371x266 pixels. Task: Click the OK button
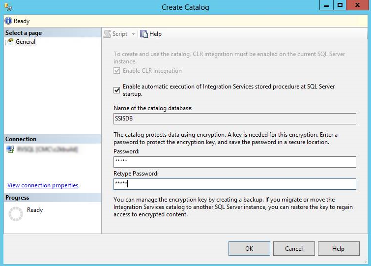(249, 248)
